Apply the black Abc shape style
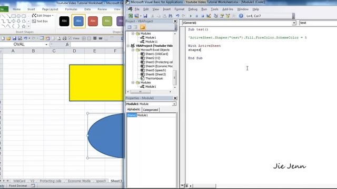 point(64,21)
